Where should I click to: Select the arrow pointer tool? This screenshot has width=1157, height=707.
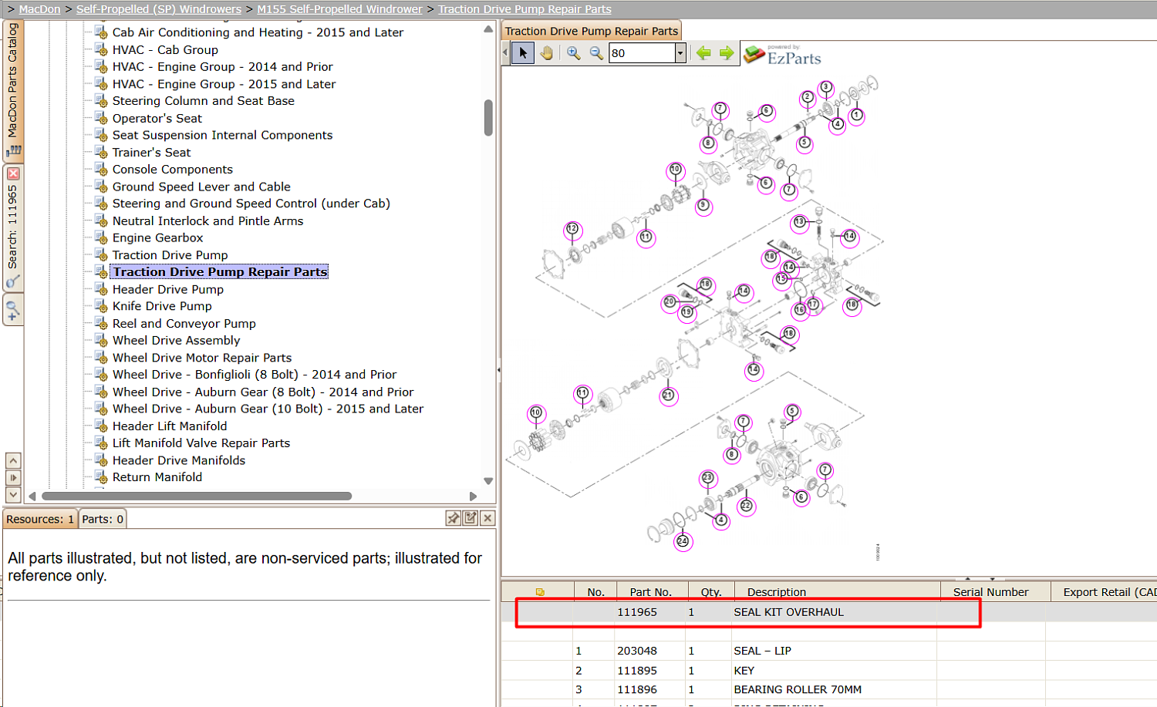click(x=523, y=53)
